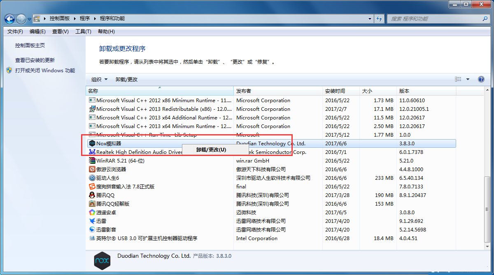Open the 编辑(E) menu

tap(37, 32)
